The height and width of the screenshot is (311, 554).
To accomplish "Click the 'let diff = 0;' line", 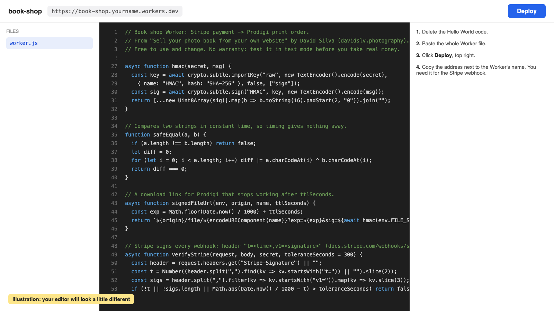I will pyautogui.click(x=151, y=152).
